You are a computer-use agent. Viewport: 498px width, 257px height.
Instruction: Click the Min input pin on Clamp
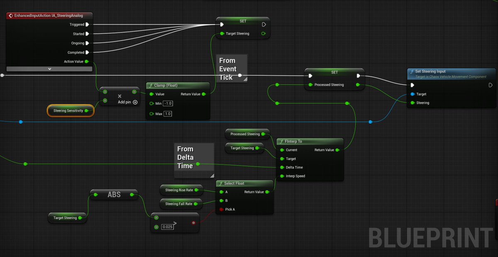click(x=151, y=103)
